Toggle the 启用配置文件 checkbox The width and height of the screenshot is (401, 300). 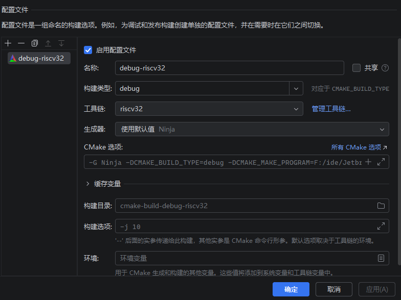(x=88, y=50)
